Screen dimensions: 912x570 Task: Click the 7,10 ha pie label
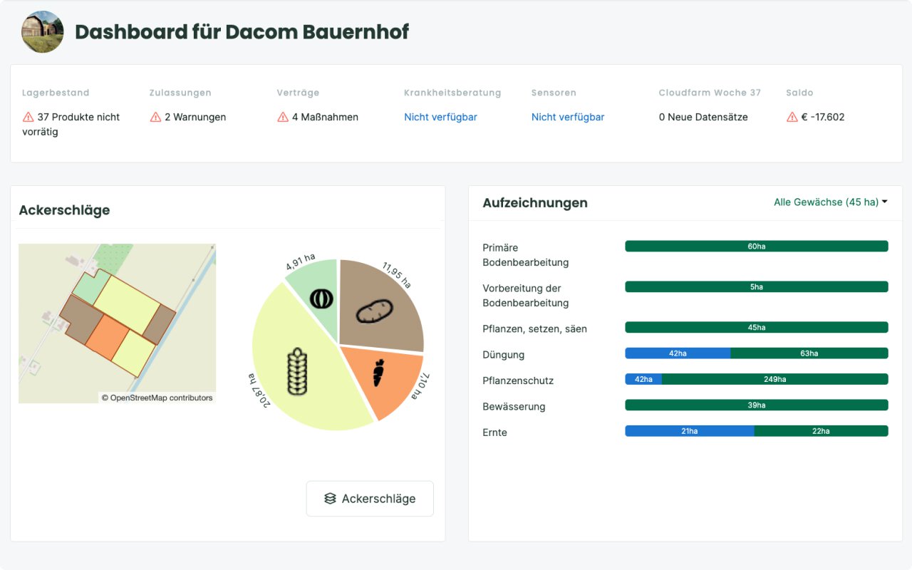point(422,386)
